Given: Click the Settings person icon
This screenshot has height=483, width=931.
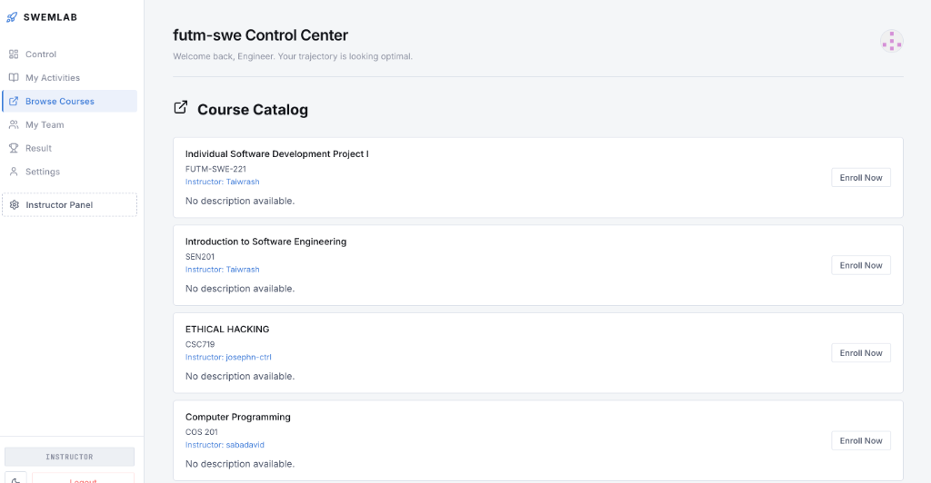Looking at the screenshot, I should tap(14, 172).
